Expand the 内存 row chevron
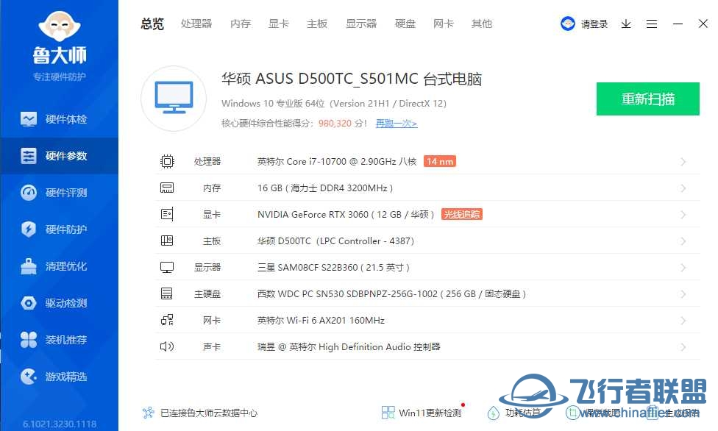The width and height of the screenshot is (718, 431). pyautogui.click(x=683, y=188)
